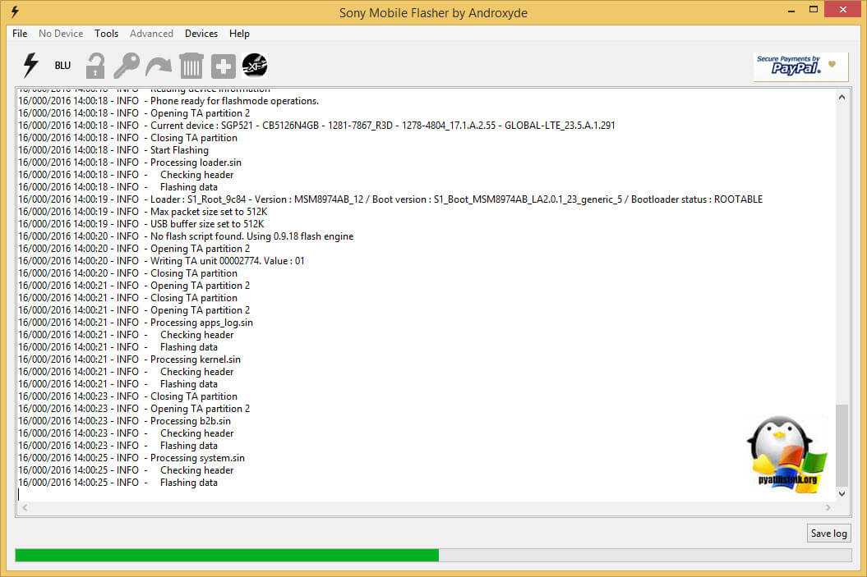Click the lightning app icon in the title bar
Viewport: 867px width, 577px height.
[x=14, y=11]
